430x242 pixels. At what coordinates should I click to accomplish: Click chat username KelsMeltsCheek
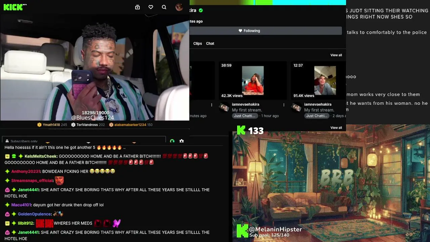pyautogui.click(x=41, y=156)
